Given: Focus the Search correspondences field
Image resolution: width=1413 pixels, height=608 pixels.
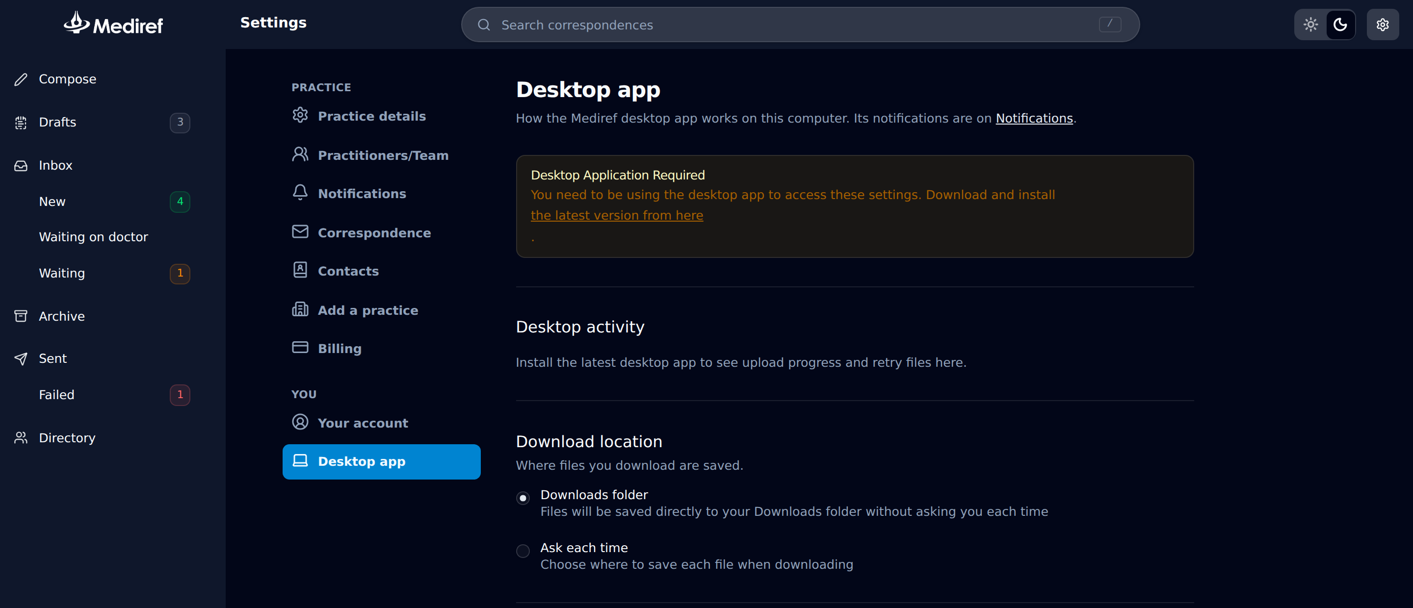Looking at the screenshot, I should coord(800,25).
